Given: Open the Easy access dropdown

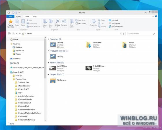Looking at the screenshot, I should [81, 23].
